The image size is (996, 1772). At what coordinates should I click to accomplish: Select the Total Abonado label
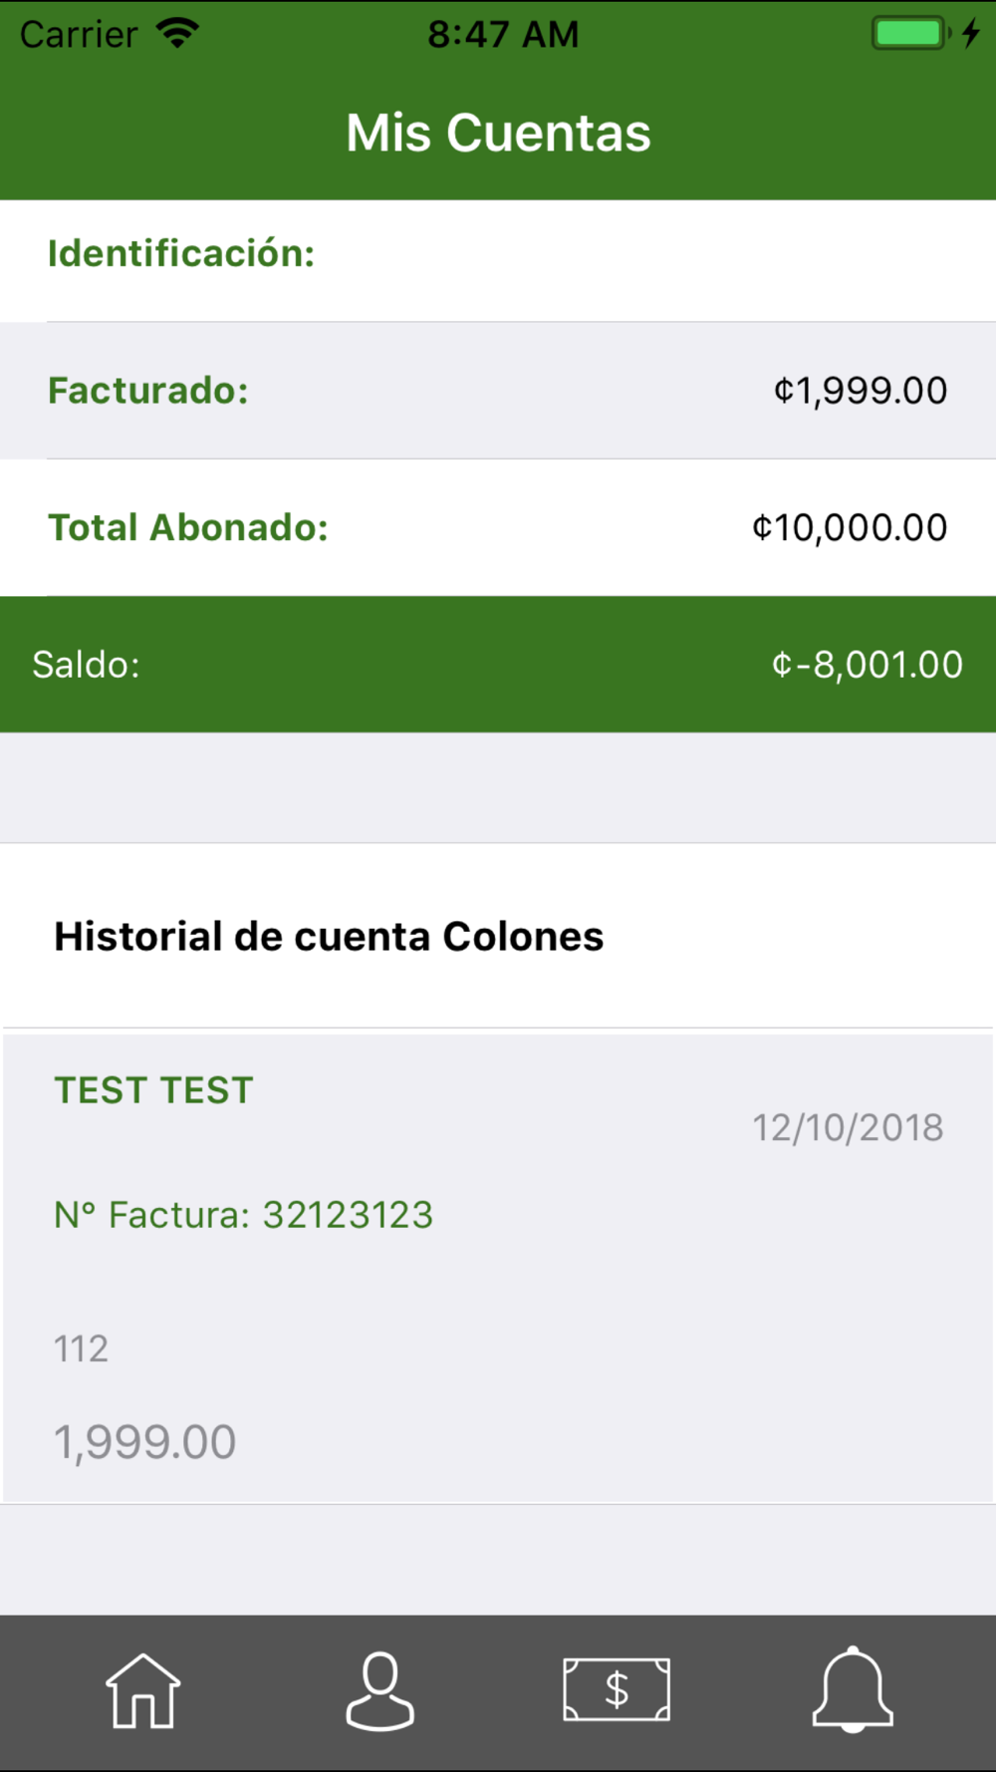tap(188, 528)
